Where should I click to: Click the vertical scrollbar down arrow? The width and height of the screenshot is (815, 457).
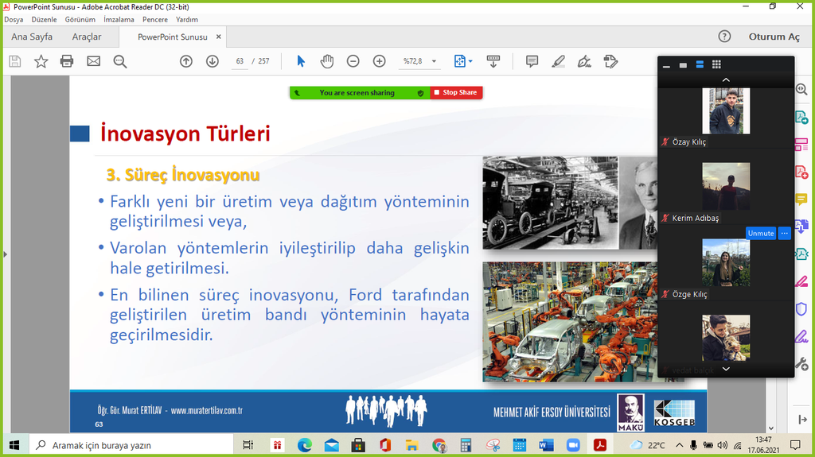[x=770, y=428]
